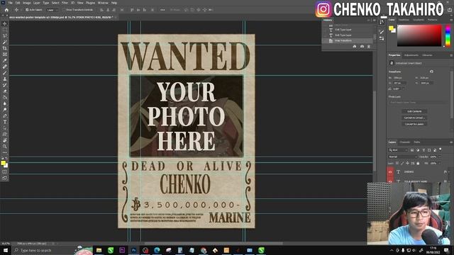Select the Frame tool
The image size is (454, 255).
pos(5,55)
